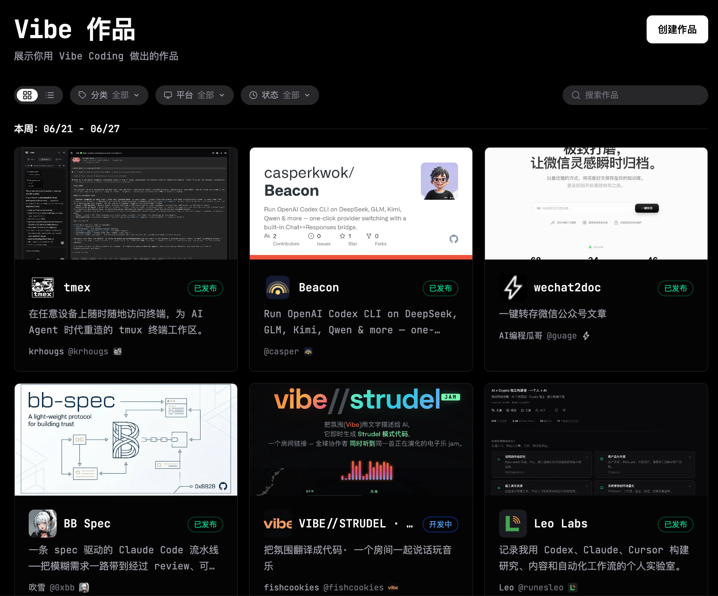Image resolution: width=718 pixels, height=596 pixels.
Task: Click the Contributors icon in Beacon preview
Action: pos(267,236)
